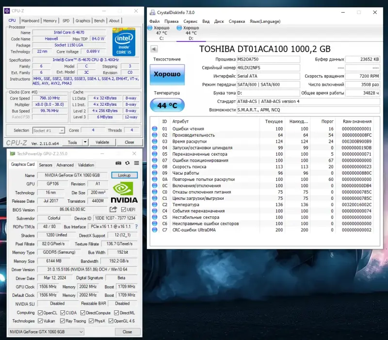Image resolution: width=388 pixels, height=340 pixels.
Task: Save the BIOS using the share arrow icon
Action: (x=113, y=210)
